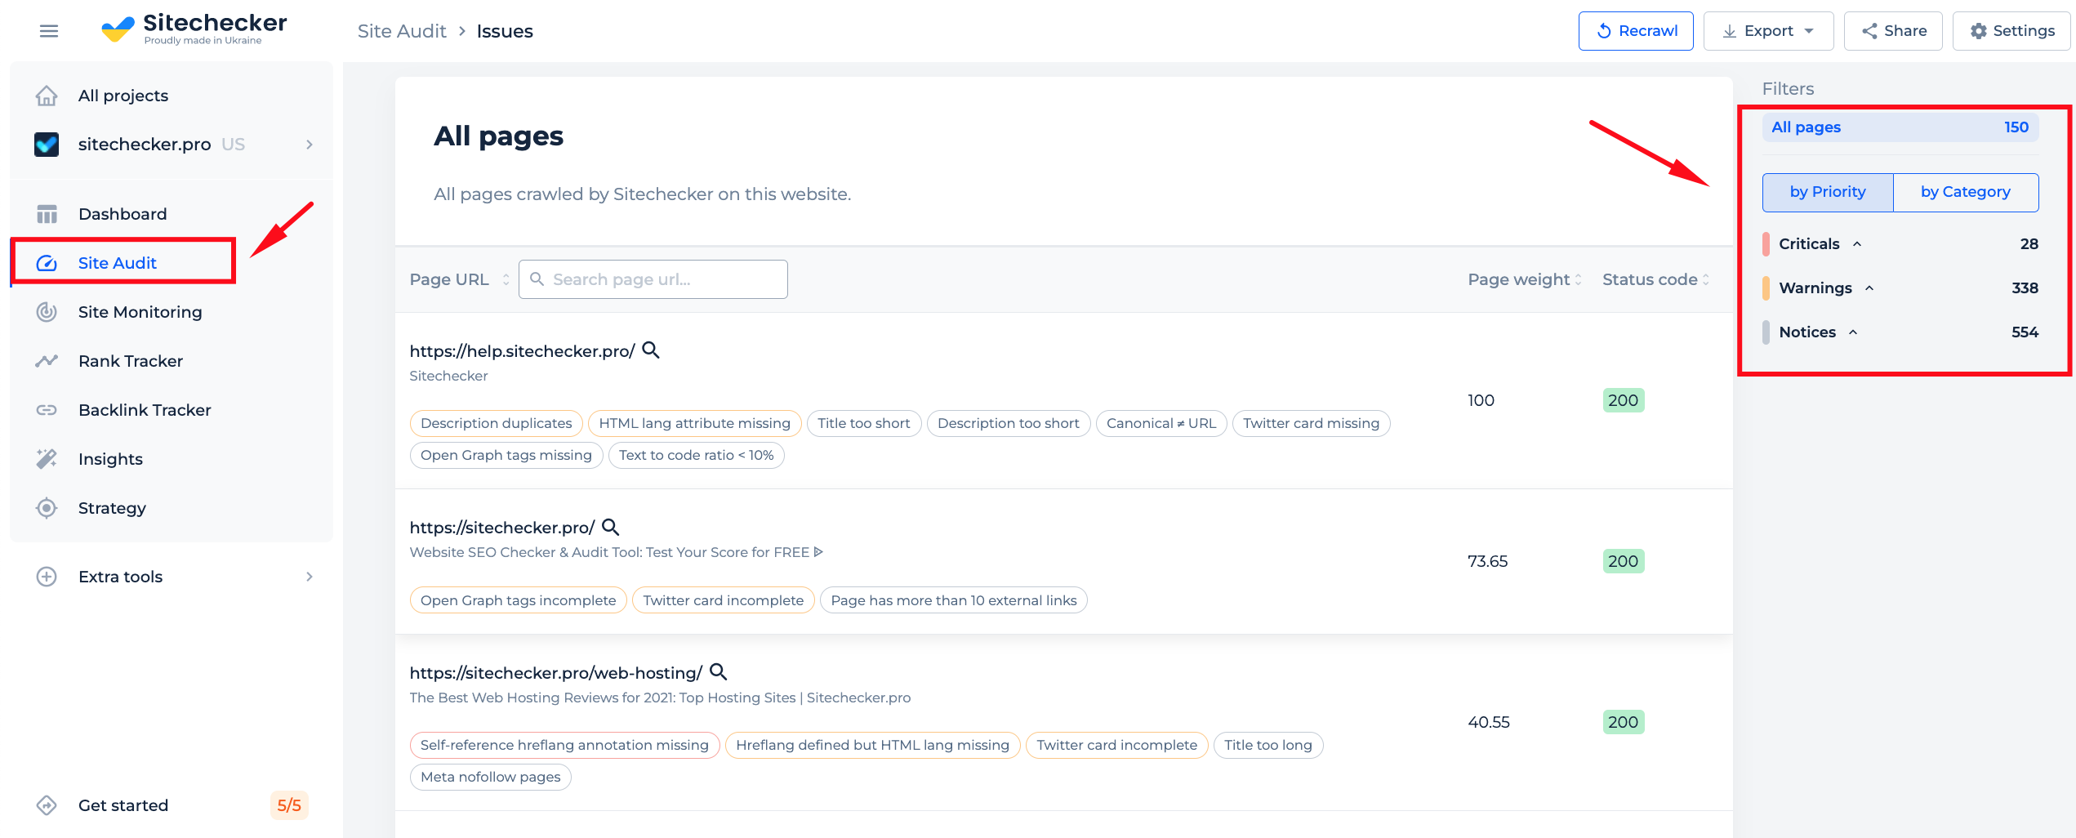Open https://help.sitechecker.pro/ link
2076x838 pixels.
522,351
